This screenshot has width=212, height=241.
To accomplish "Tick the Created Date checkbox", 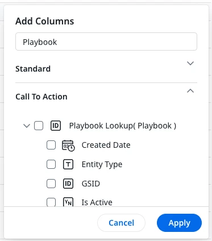I will pos(51,145).
